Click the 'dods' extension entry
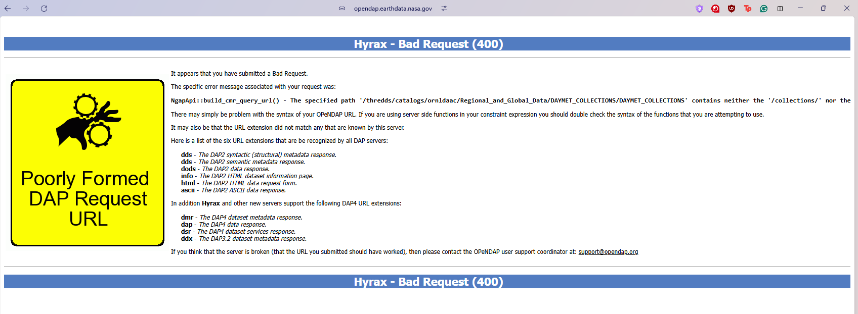Viewport: 858px width, 314px height. pyautogui.click(x=225, y=169)
